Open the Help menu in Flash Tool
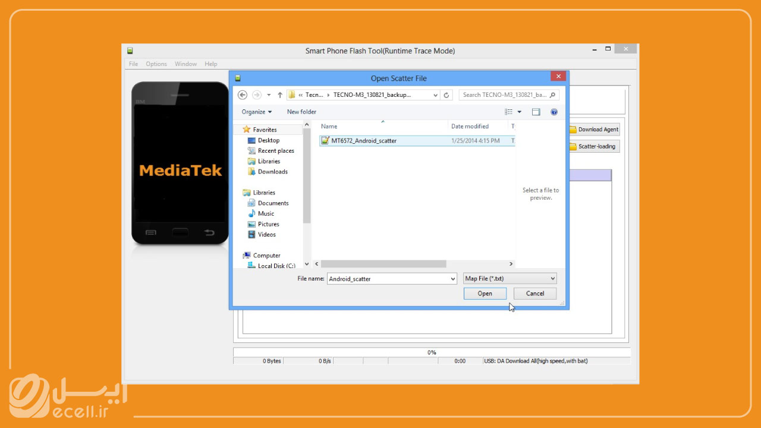 (210, 64)
